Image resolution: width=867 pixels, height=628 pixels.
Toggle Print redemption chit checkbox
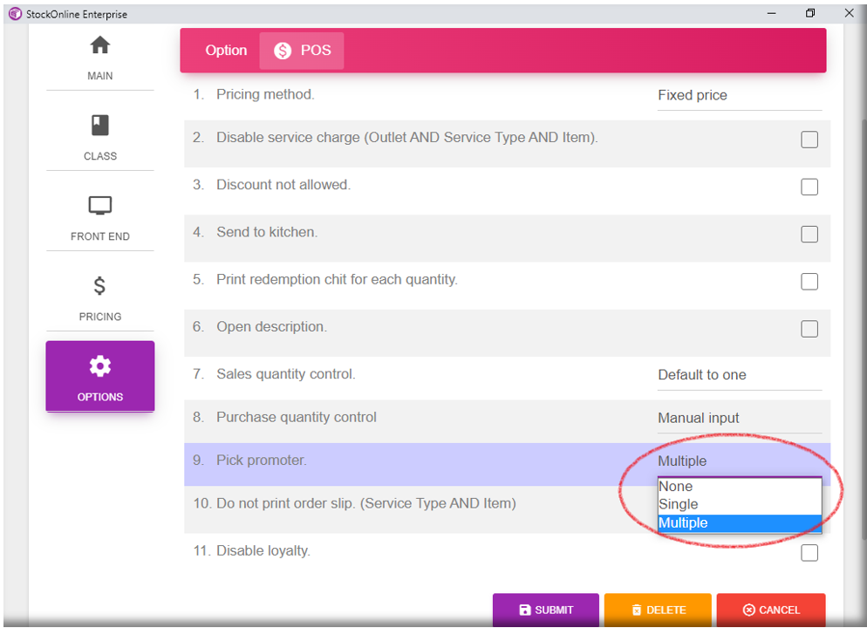[x=809, y=281]
